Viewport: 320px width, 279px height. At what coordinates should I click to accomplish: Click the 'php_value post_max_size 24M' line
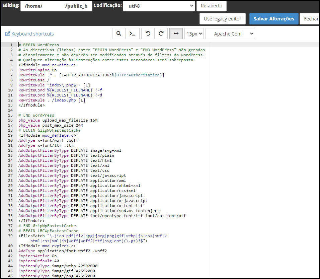tap(51, 125)
